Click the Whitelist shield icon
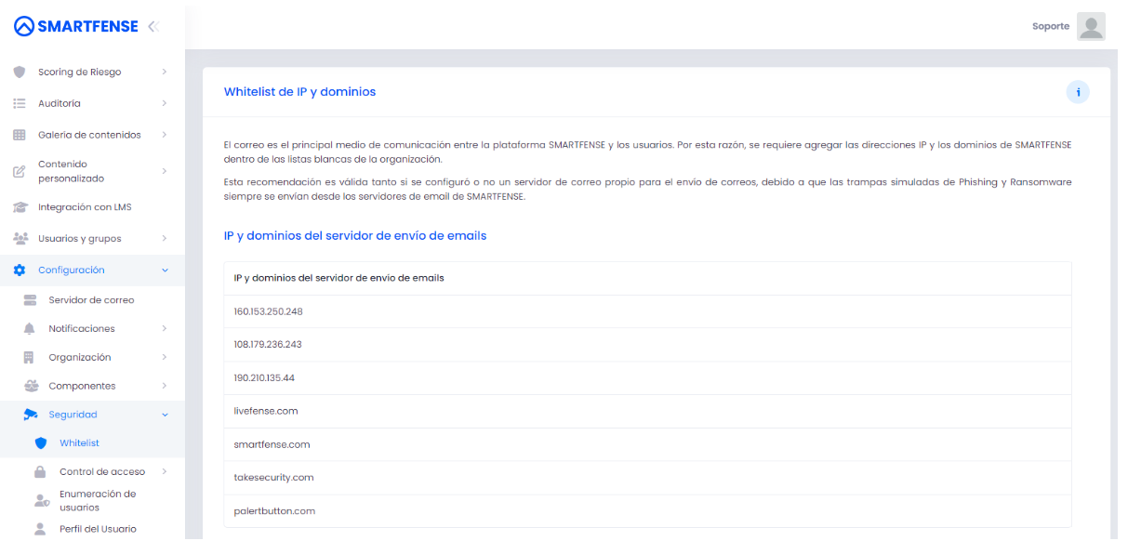Viewport: 1141px width, 554px height. [x=40, y=443]
